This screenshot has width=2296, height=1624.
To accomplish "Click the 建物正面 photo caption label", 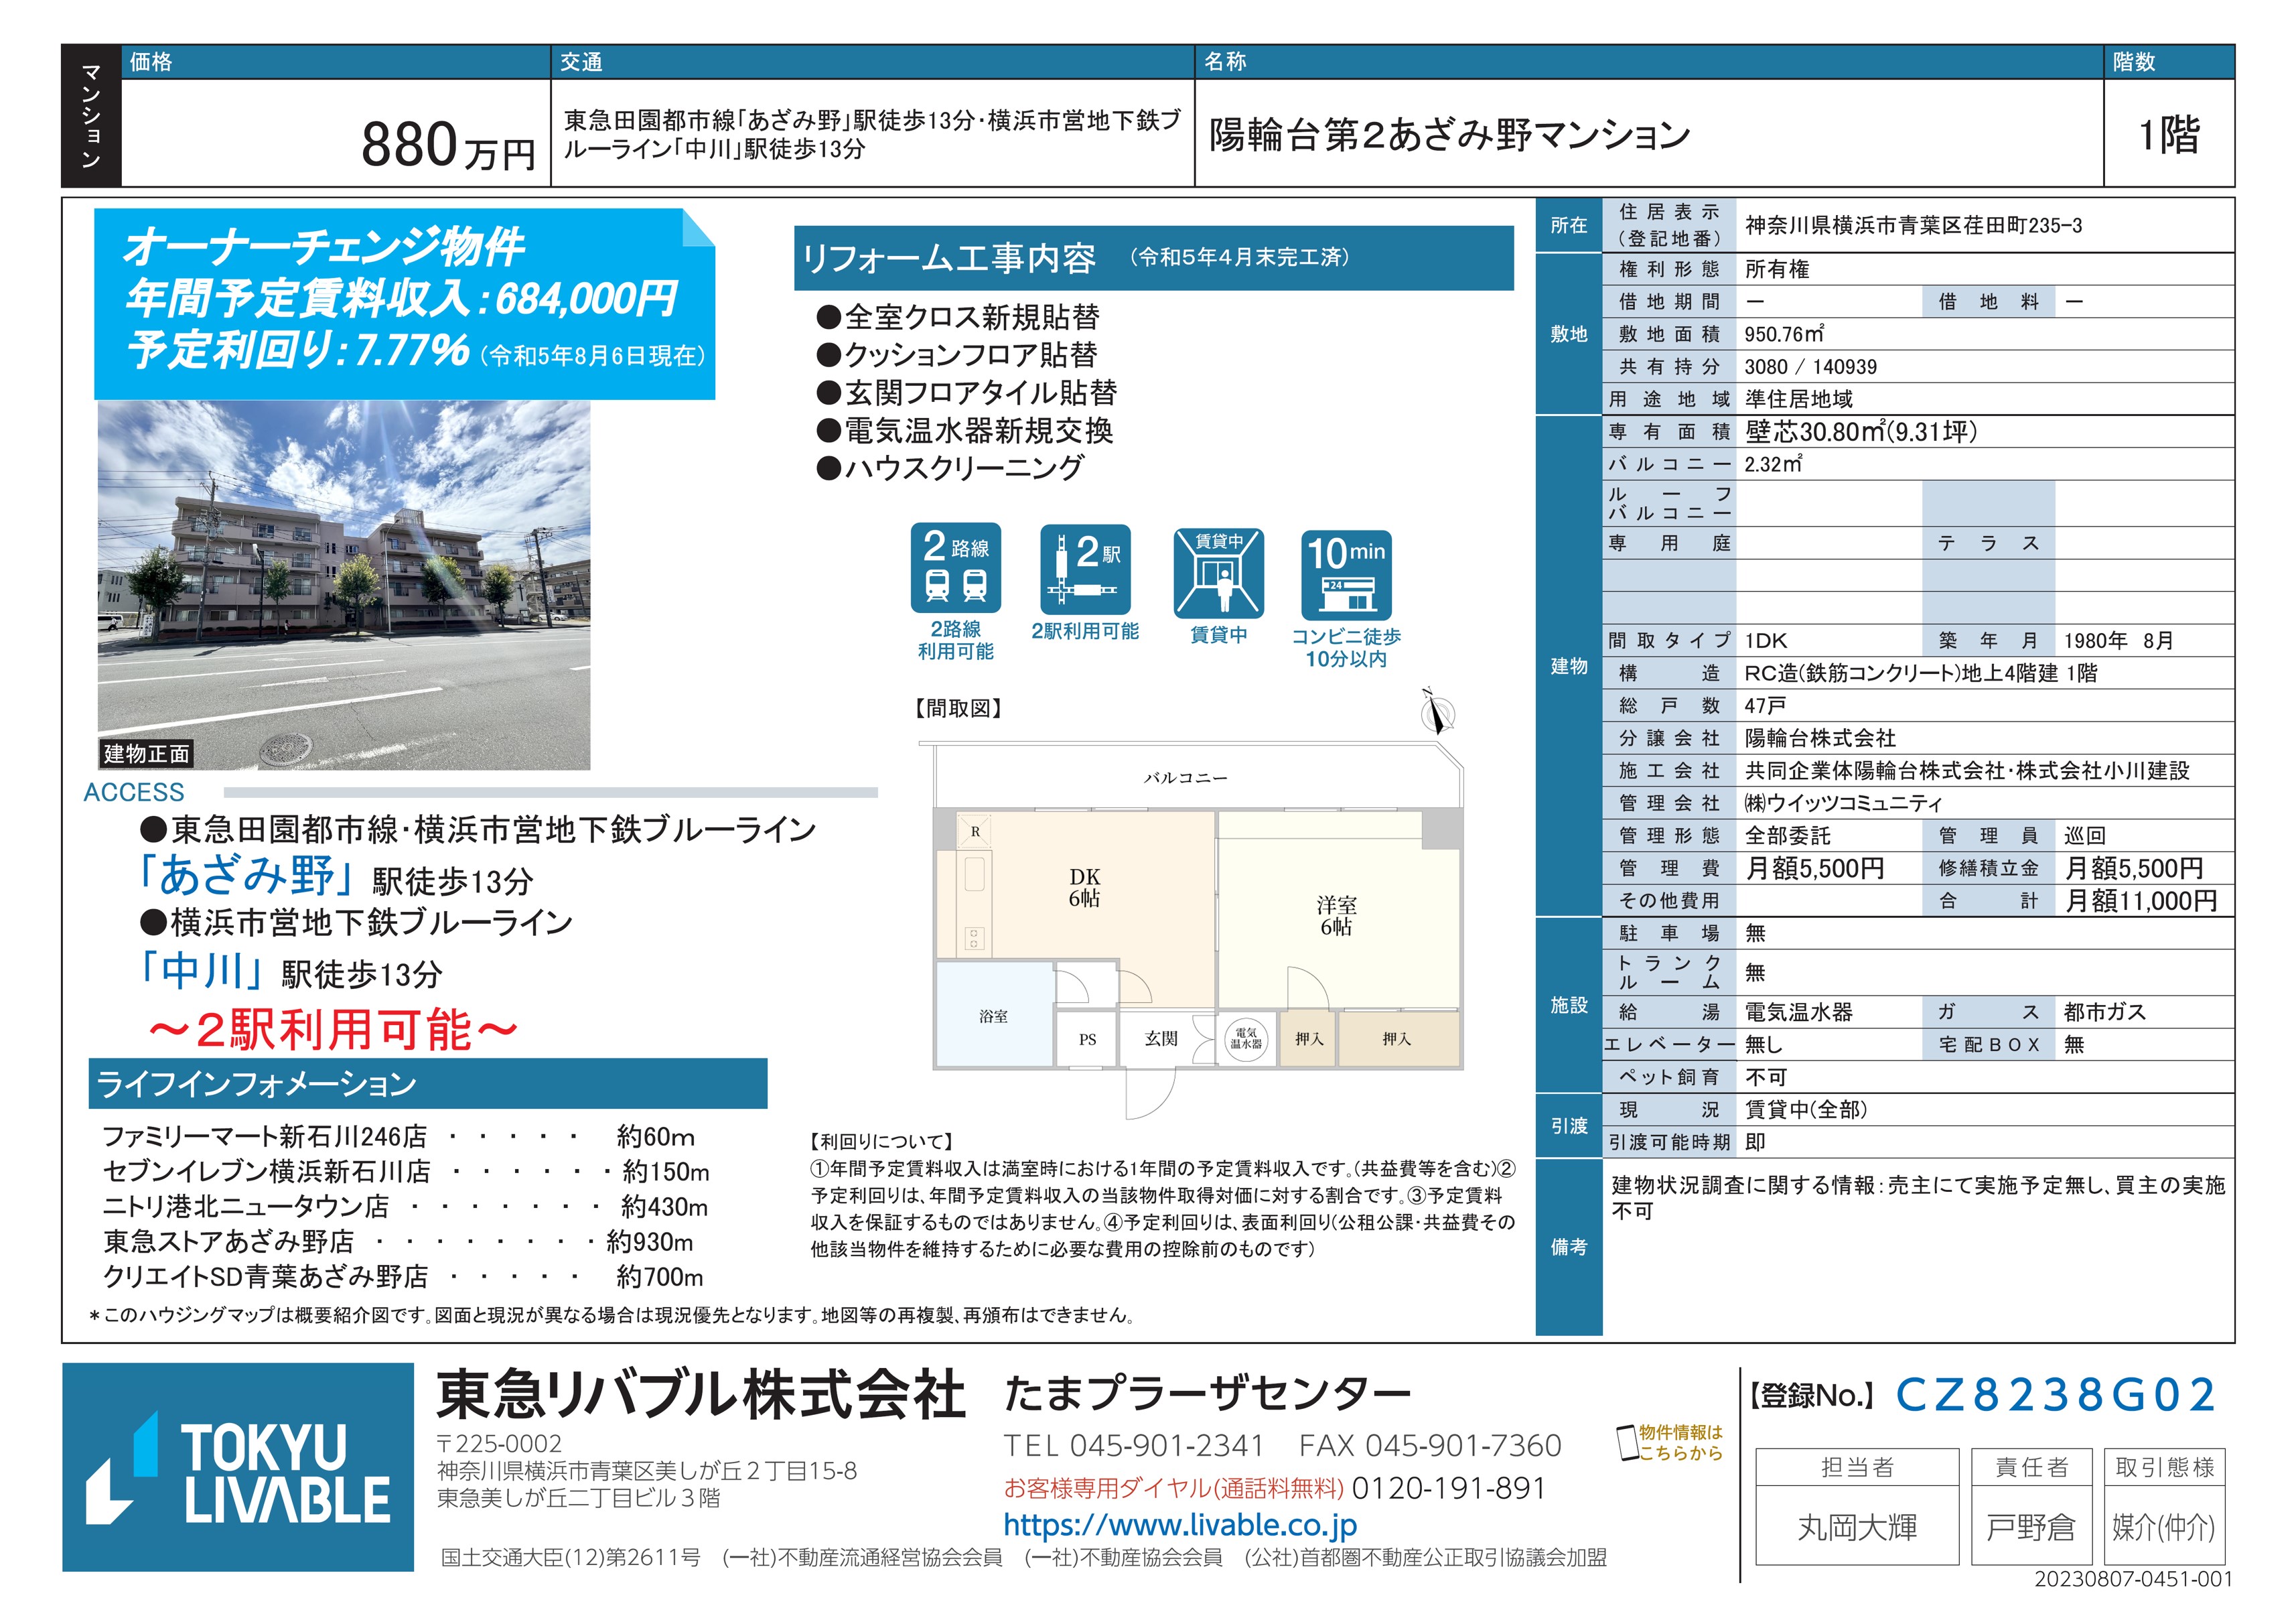I will pyautogui.click(x=146, y=754).
